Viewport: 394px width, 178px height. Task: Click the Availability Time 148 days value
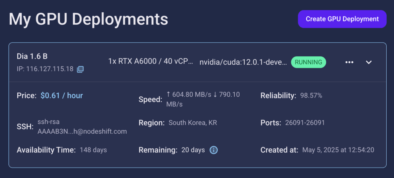[93, 150]
